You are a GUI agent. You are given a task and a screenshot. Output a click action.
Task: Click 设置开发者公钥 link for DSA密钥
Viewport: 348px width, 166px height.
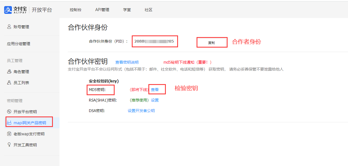[141, 111]
